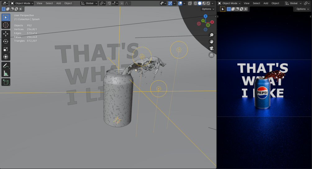Select the Scale tool
This screenshot has height=169, width=312.
[x=6, y=49]
